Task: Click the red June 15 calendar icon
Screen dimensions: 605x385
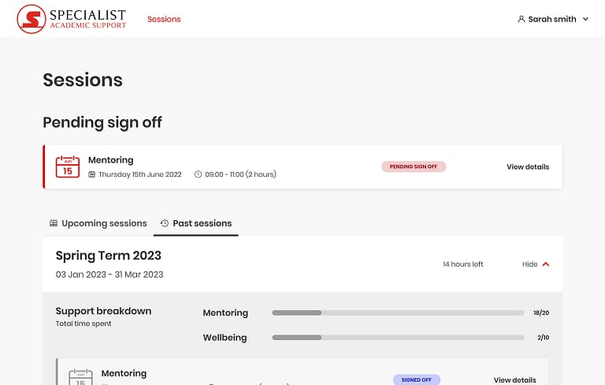Action: tap(68, 166)
